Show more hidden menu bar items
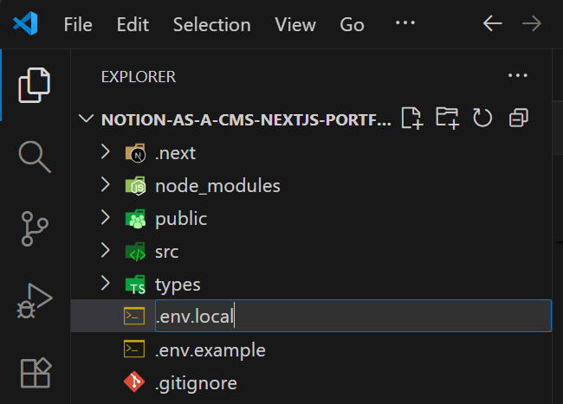The height and width of the screenshot is (404, 563). pyautogui.click(x=405, y=23)
